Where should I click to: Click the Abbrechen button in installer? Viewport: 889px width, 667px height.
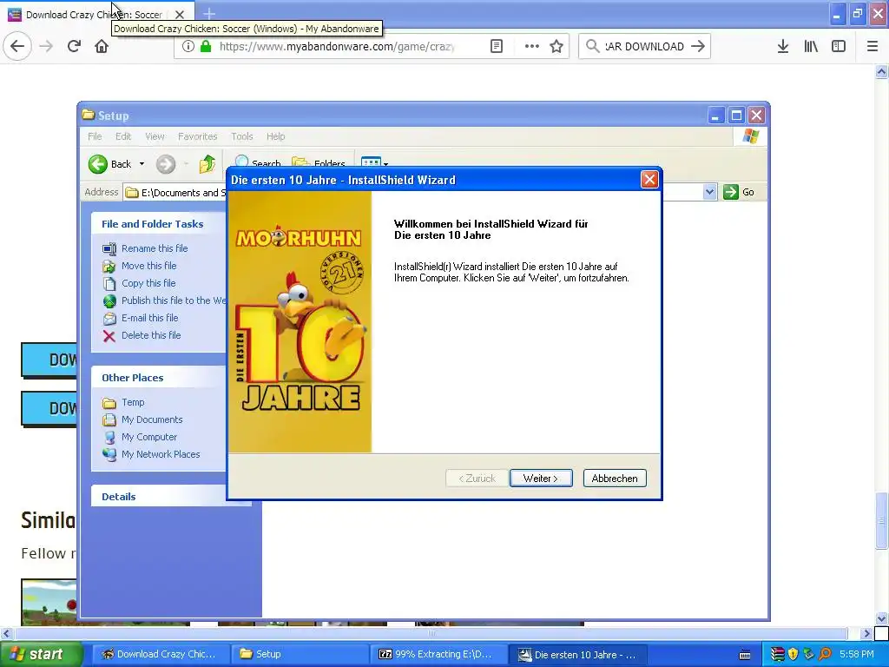[x=615, y=479]
